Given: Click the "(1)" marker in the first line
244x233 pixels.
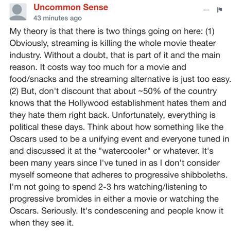Looking at the screenshot, I should [x=210, y=31].
